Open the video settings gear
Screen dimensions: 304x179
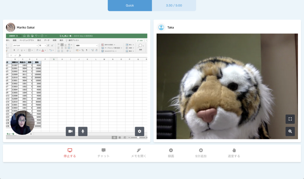tap(140, 132)
